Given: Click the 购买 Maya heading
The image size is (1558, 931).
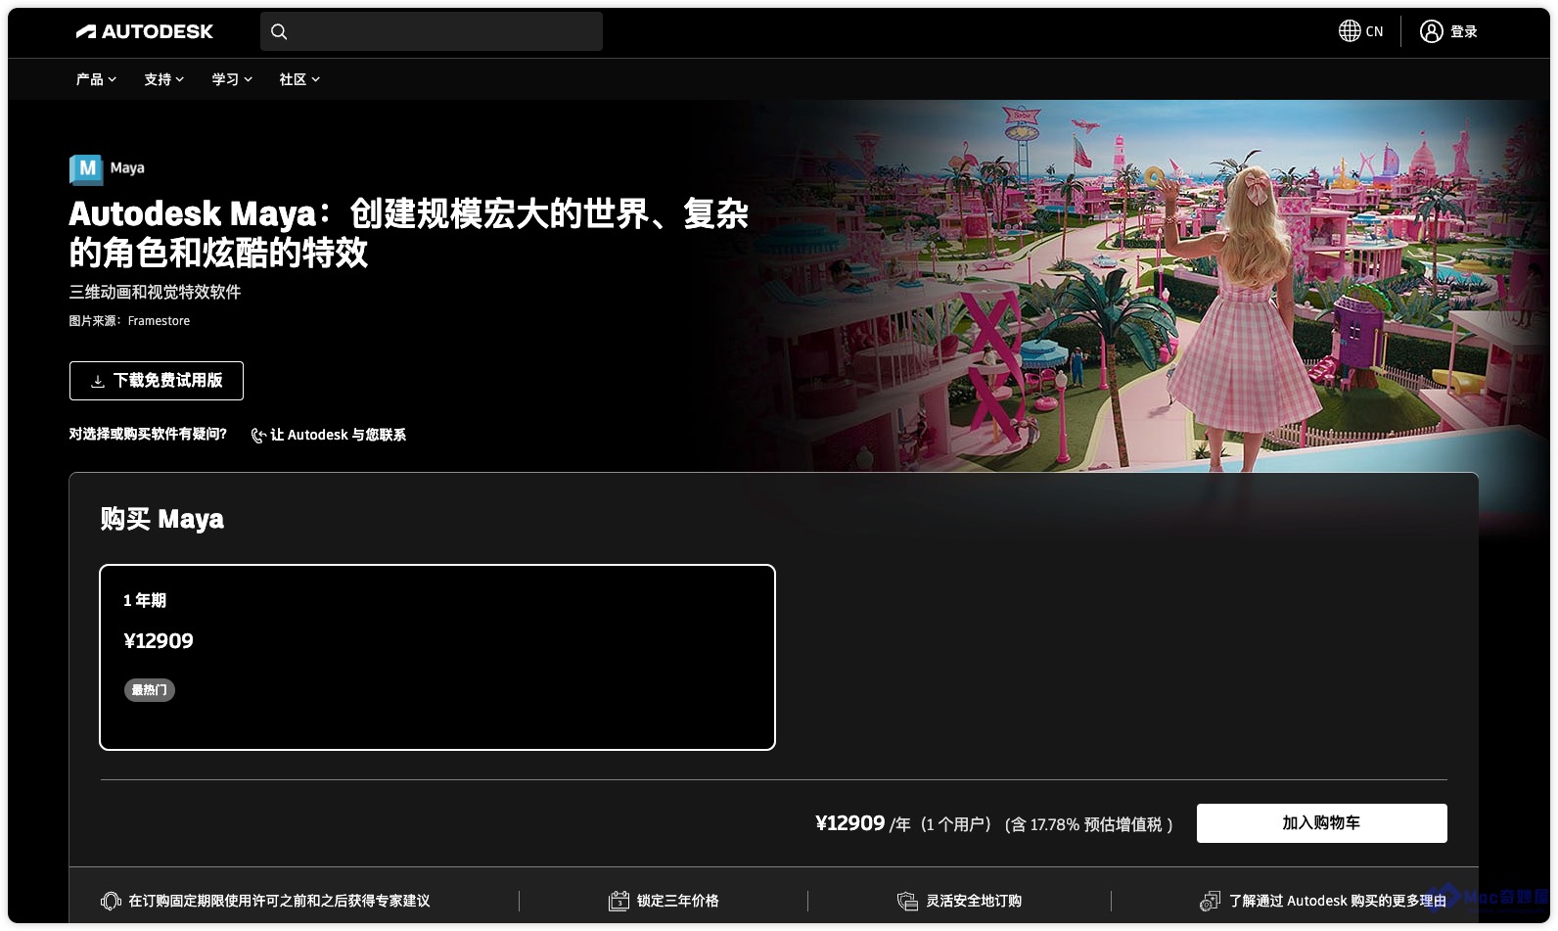Looking at the screenshot, I should tap(162, 519).
